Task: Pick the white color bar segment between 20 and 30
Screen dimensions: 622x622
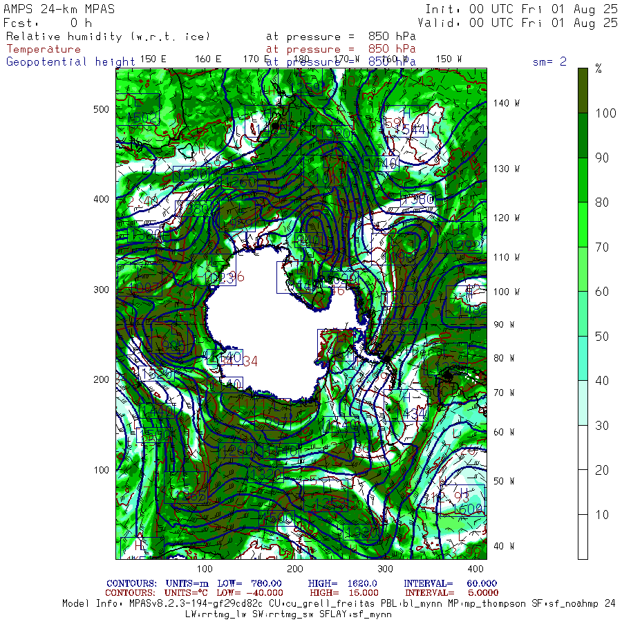Action: click(583, 447)
